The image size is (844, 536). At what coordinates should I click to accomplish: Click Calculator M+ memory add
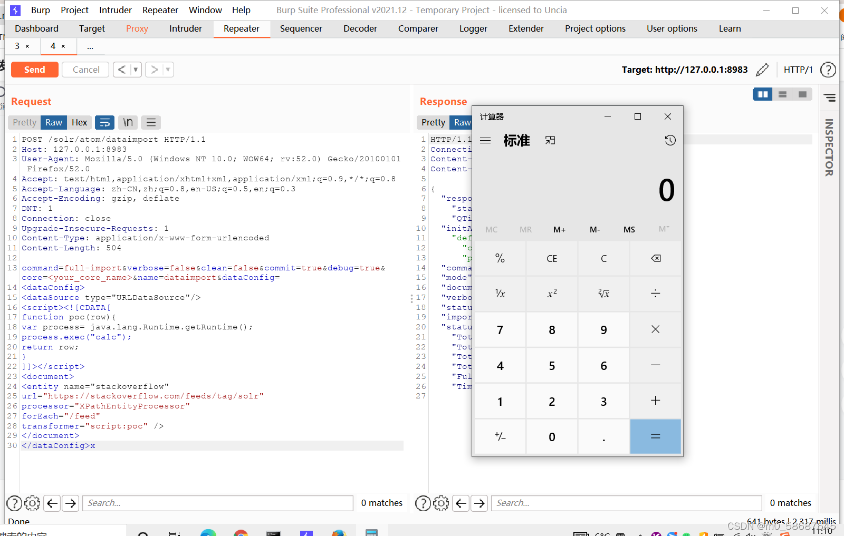[560, 230]
